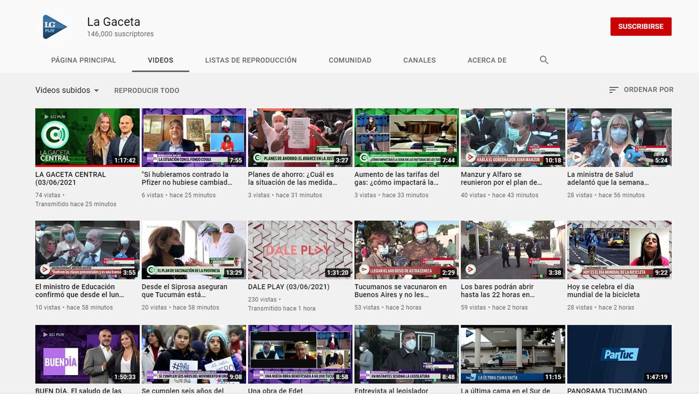Switch to the Página principal tab
Viewport: 699px width, 396px height.
(x=83, y=60)
